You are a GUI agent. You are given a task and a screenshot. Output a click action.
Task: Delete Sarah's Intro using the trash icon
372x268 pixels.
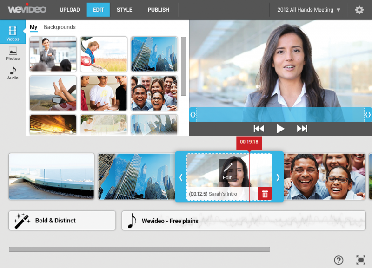pyautogui.click(x=265, y=193)
